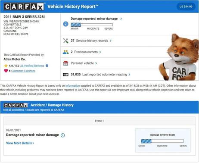This screenshot has width=199, height=163.
Task: Open the 28 Verified Reviews link
Action: coord(32,66)
